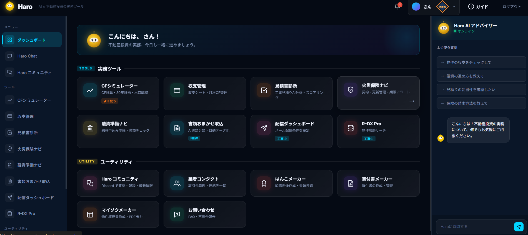Screen dimensions: 528x235
Task: Click the 書類おまかせ取込 document icon in sidebar
Action: point(10,181)
